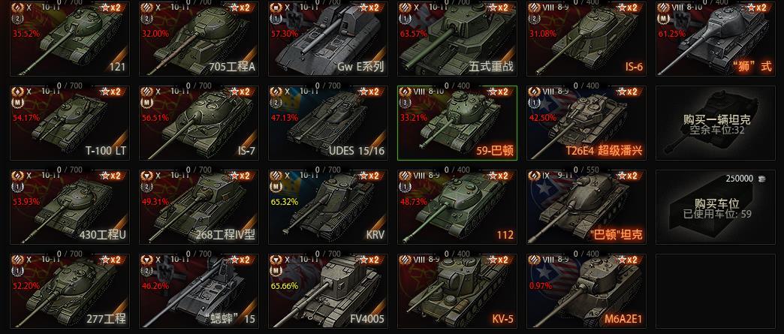
Task: Open the 268工程IV型 tank card
Action: 198,207
